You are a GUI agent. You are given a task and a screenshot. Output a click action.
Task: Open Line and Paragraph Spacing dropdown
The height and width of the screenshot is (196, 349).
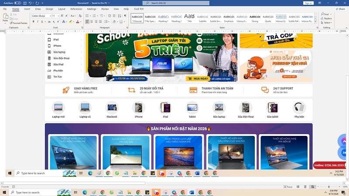coord(106,21)
